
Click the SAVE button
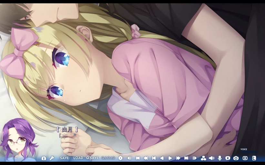64,158
